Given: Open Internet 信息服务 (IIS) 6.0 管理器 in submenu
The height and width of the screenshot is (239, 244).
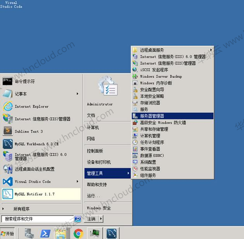Looking at the screenshot, I should tap(173, 56).
